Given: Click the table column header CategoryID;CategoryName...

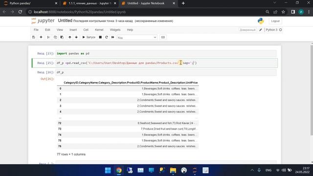Looking at the screenshot, I should (x=131, y=83).
